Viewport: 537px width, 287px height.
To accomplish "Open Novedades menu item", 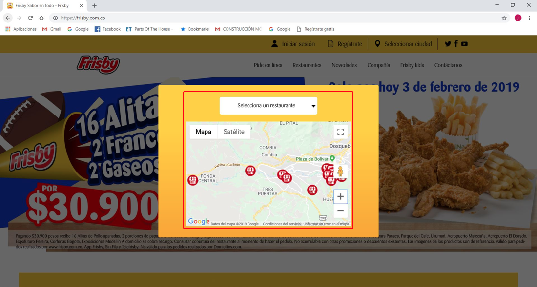I will pyautogui.click(x=344, y=65).
